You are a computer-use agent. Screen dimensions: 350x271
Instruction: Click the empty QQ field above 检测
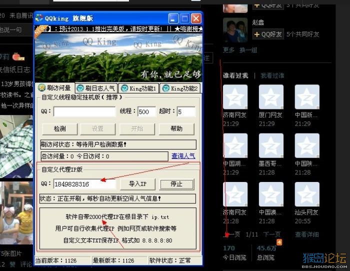tap(84, 111)
